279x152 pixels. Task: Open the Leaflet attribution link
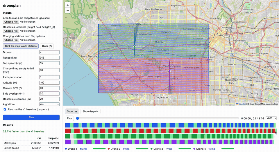[241, 104]
